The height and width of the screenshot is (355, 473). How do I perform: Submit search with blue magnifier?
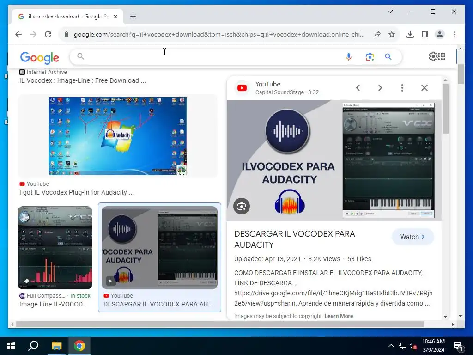[388, 56]
